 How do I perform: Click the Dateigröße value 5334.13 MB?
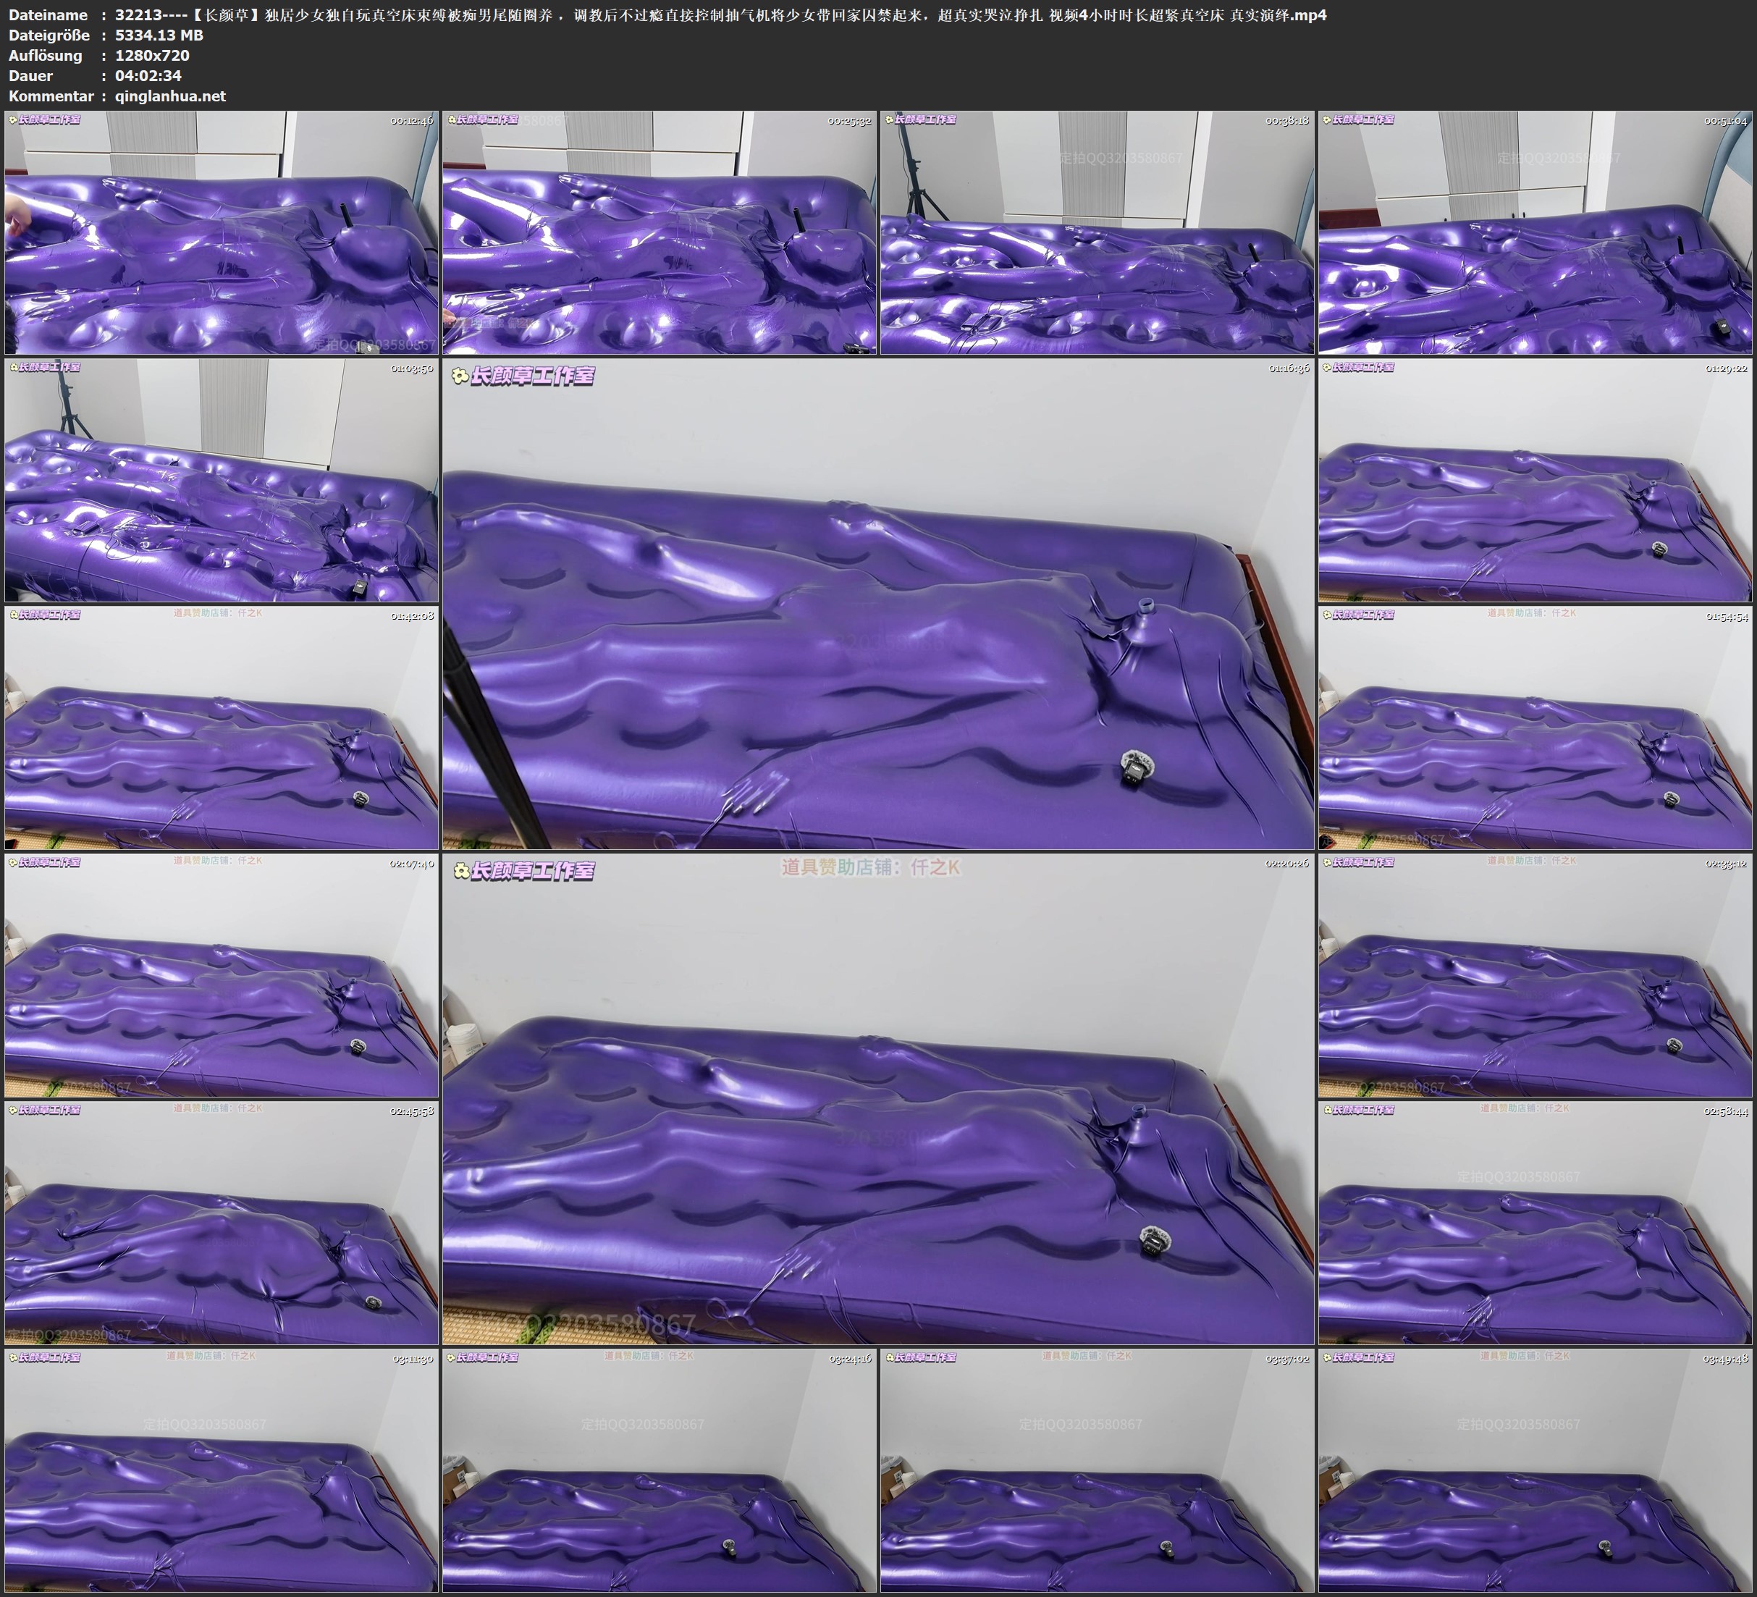click(159, 35)
